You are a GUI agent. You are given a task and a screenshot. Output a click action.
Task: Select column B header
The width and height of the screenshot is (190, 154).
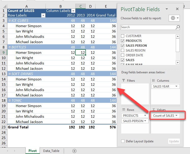61,6
